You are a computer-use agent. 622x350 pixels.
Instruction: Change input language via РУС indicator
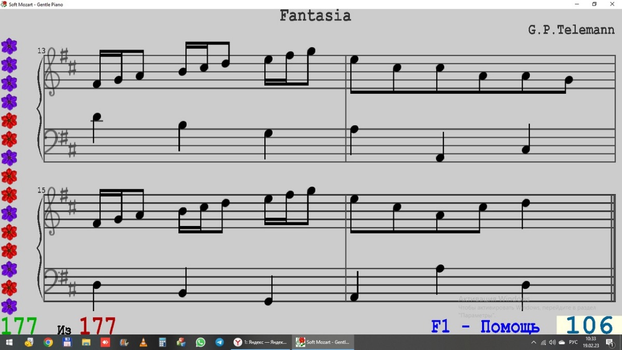click(x=573, y=342)
